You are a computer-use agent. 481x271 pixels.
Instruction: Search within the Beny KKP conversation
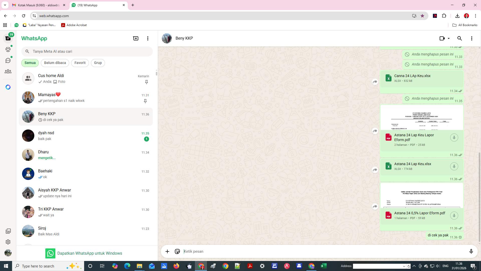[x=460, y=38]
